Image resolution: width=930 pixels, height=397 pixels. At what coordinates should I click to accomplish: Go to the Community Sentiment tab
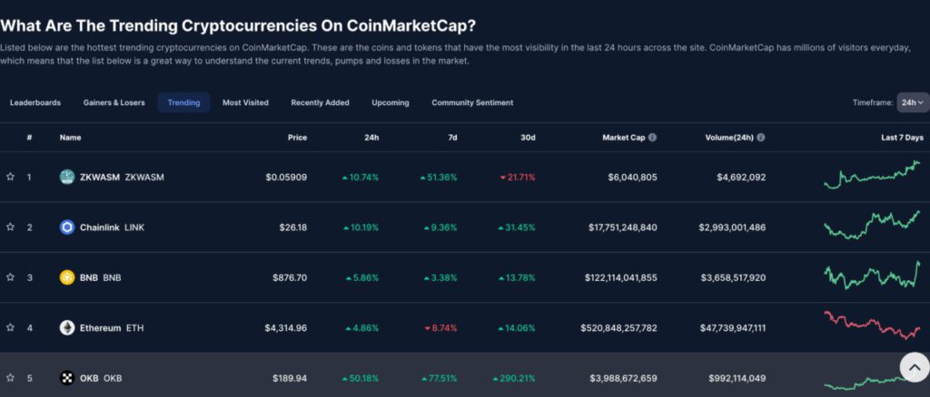(472, 102)
